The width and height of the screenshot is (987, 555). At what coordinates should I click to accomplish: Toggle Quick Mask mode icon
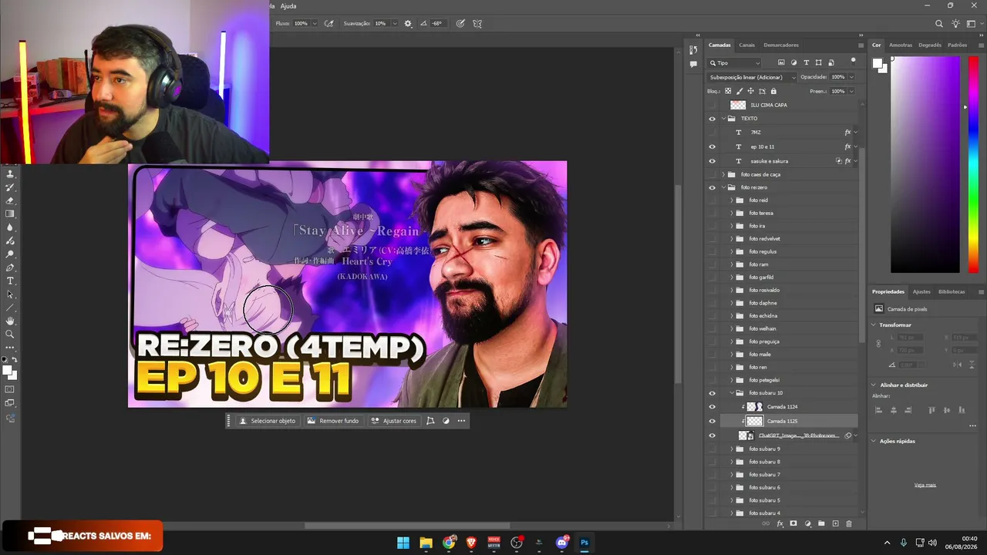click(x=10, y=389)
